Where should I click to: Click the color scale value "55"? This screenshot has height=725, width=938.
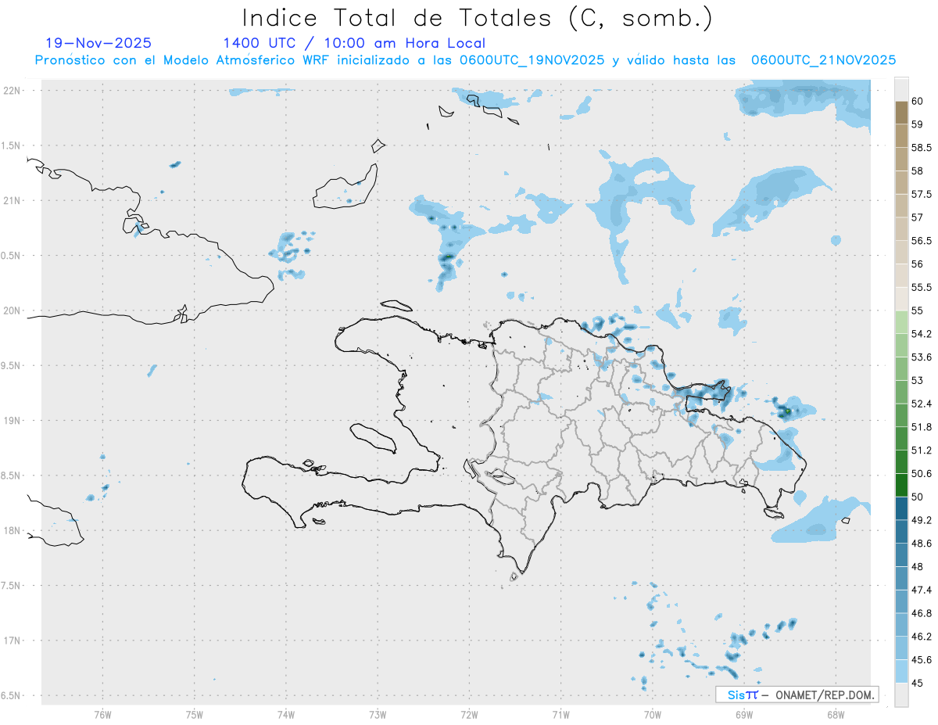point(918,310)
